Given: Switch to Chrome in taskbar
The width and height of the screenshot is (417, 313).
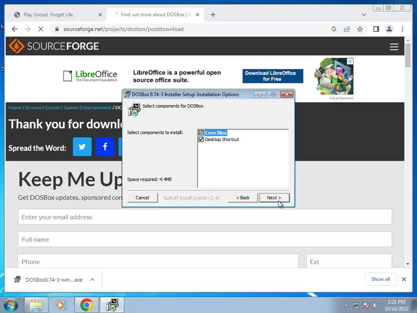Looking at the screenshot, I should pyautogui.click(x=86, y=305).
